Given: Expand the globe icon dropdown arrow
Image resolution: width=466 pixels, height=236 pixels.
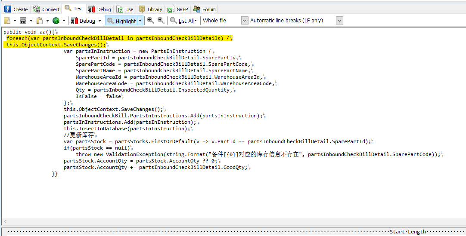Looking at the screenshot, I should (64, 21).
